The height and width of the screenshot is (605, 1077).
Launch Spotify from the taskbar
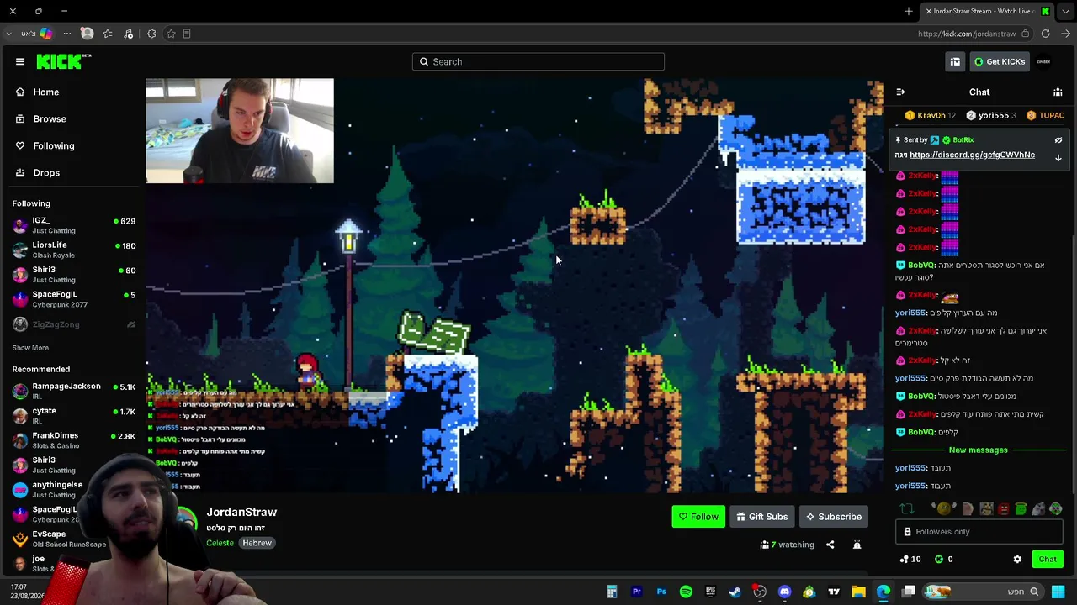[x=686, y=592]
